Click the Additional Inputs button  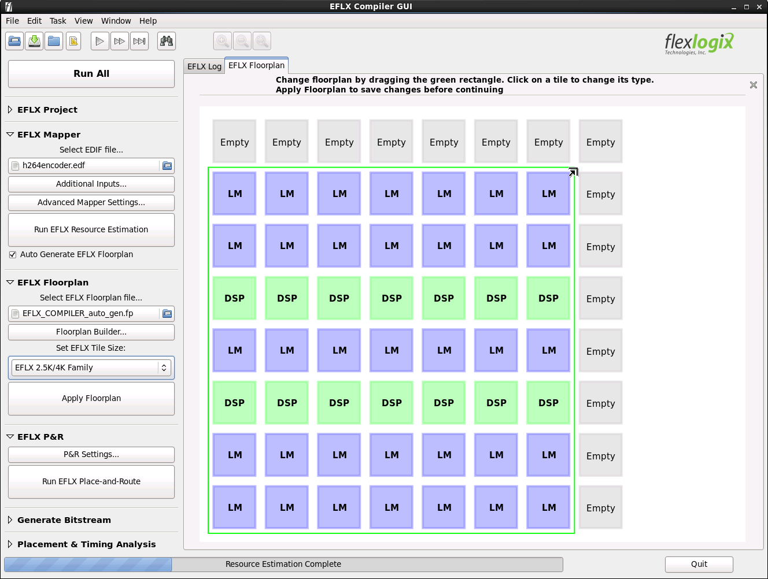click(x=91, y=184)
